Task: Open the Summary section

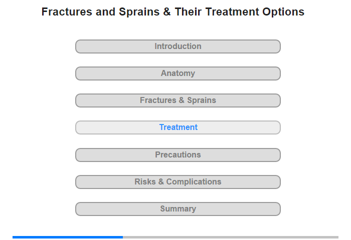Action: click(178, 209)
